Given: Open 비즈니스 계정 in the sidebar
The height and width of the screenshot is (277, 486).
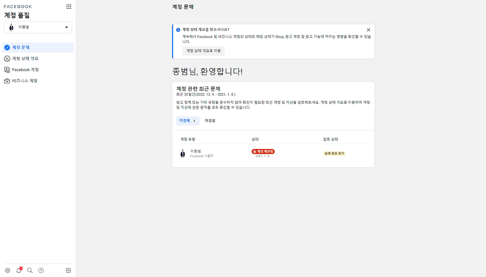Looking at the screenshot, I should click(38, 81).
